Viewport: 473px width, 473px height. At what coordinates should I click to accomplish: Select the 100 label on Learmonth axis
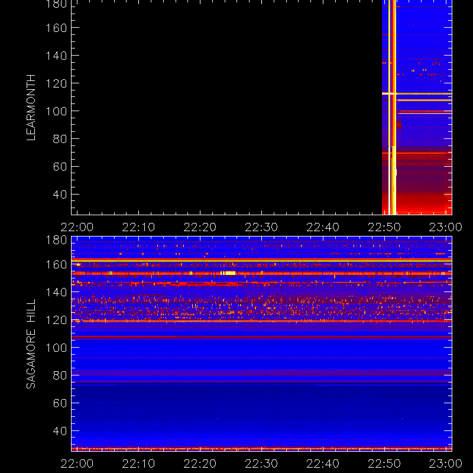coord(56,111)
